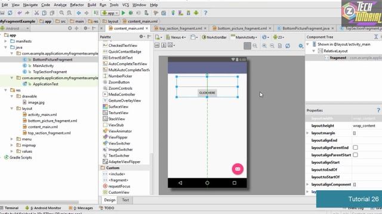Tap the Android back navigation icon in preview
The height and width of the screenshot is (214, 382).
(x=180, y=183)
